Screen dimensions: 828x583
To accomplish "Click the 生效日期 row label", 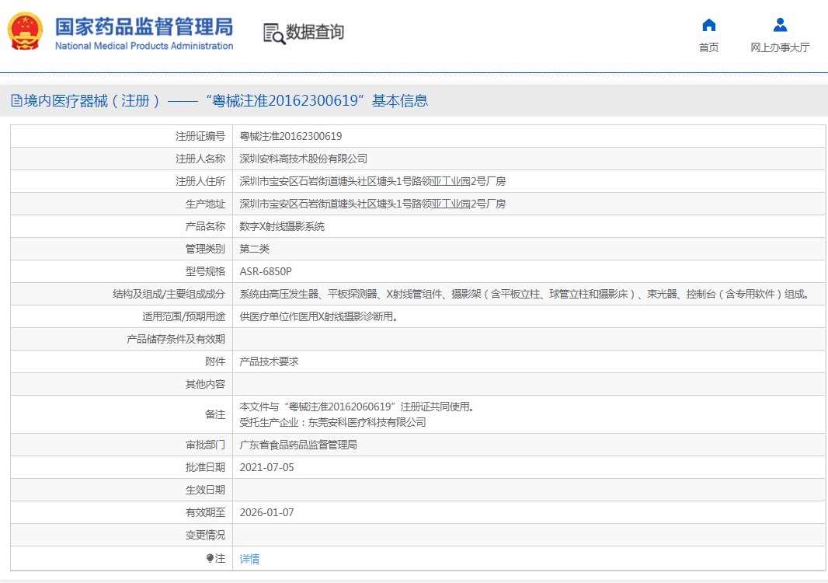I will pos(205,490).
